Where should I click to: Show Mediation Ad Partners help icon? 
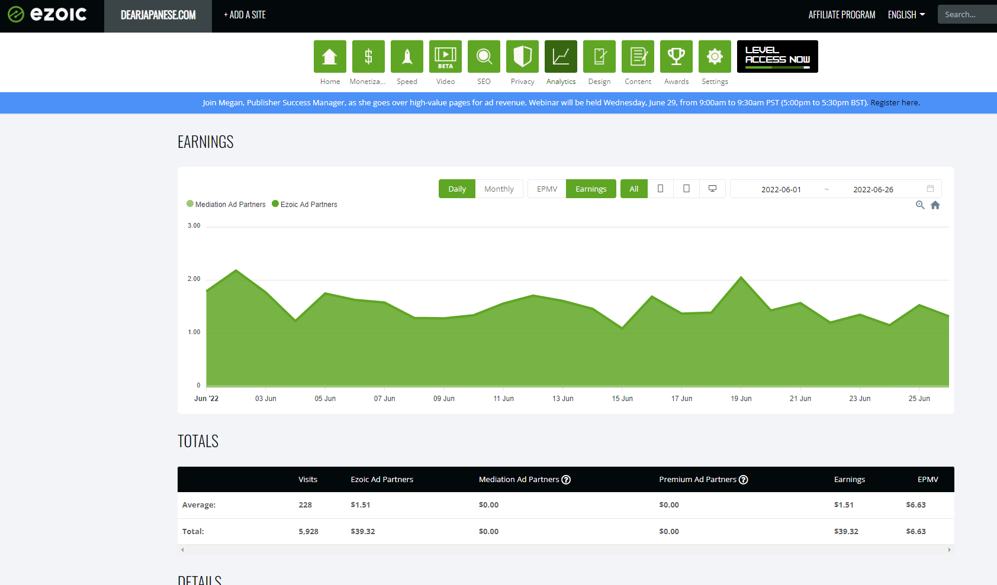pyautogui.click(x=566, y=480)
